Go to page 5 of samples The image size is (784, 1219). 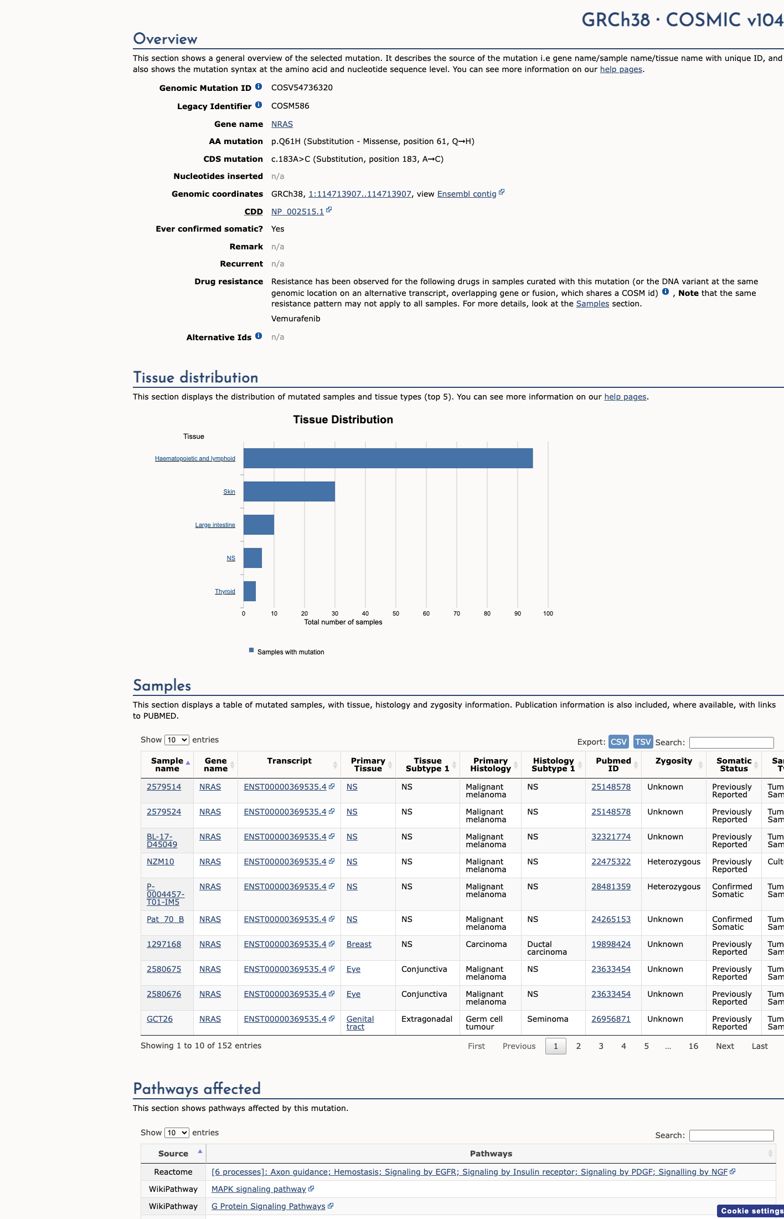[x=647, y=1046]
